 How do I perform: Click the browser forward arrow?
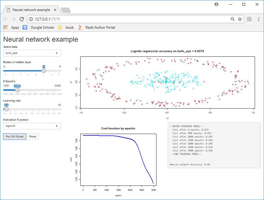click(14, 19)
